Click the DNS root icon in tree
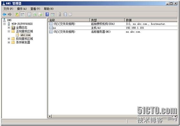This screenshot has width=180, height=126. pos(5,20)
